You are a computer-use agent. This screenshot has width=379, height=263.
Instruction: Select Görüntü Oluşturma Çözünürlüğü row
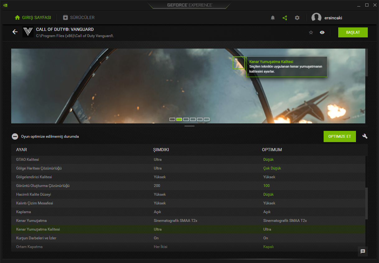click(188, 186)
